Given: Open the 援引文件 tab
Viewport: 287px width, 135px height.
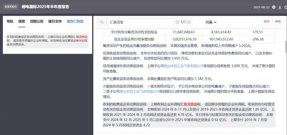Looking at the screenshot, I should click(x=55, y=21).
